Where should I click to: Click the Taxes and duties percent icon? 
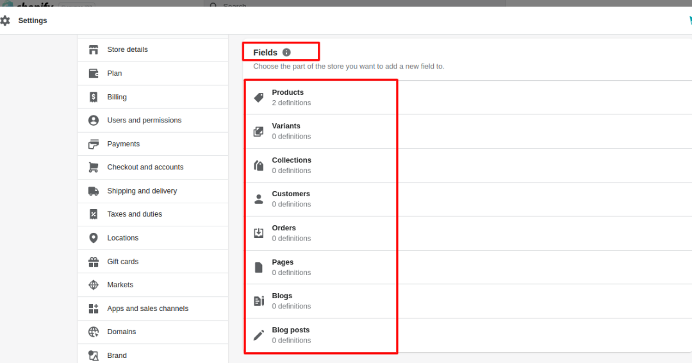pyautogui.click(x=94, y=214)
